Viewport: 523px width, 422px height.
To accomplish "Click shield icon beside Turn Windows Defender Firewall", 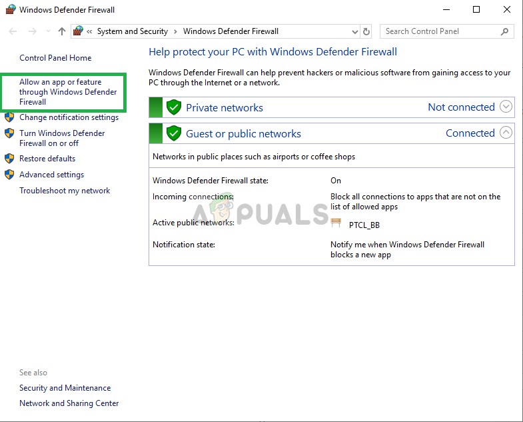I will (x=9, y=133).
